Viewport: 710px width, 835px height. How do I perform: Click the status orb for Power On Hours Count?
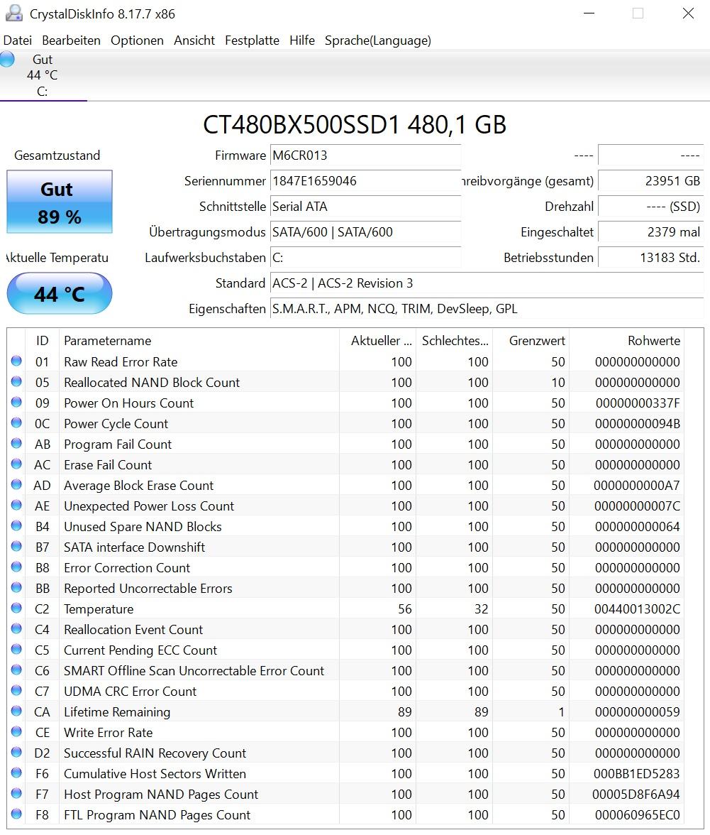[16, 402]
